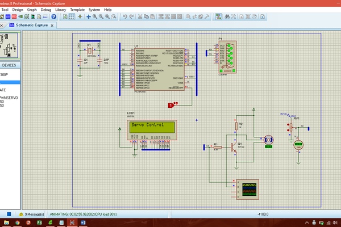Image resolution: width=341 pixels, height=227 pixels.
Task: Adjust the RV1 potentiometer on the schematic
Action: click(292, 128)
